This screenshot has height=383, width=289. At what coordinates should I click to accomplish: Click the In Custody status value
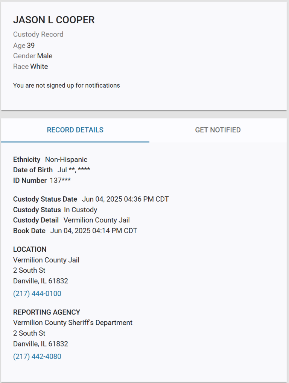(81, 210)
